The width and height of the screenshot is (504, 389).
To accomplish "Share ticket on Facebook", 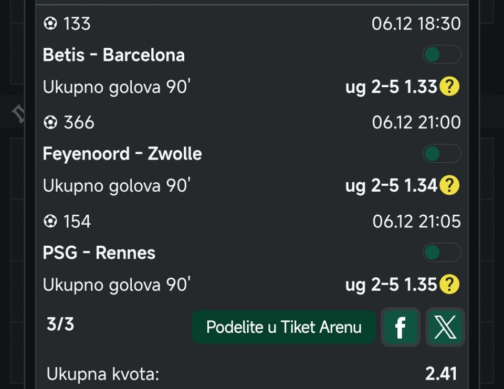I will tap(400, 327).
